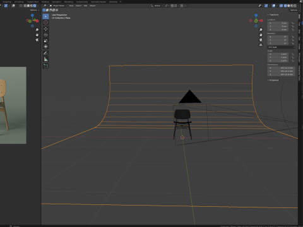Select the Cursor tool
Image resolution: width=303 pixels, height=227 pixels.
[x=45, y=22]
